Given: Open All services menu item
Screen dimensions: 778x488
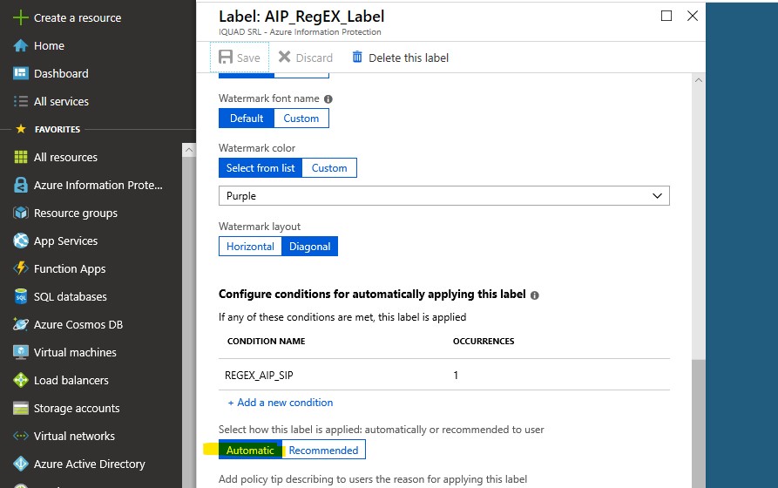Looking at the screenshot, I should (x=61, y=101).
